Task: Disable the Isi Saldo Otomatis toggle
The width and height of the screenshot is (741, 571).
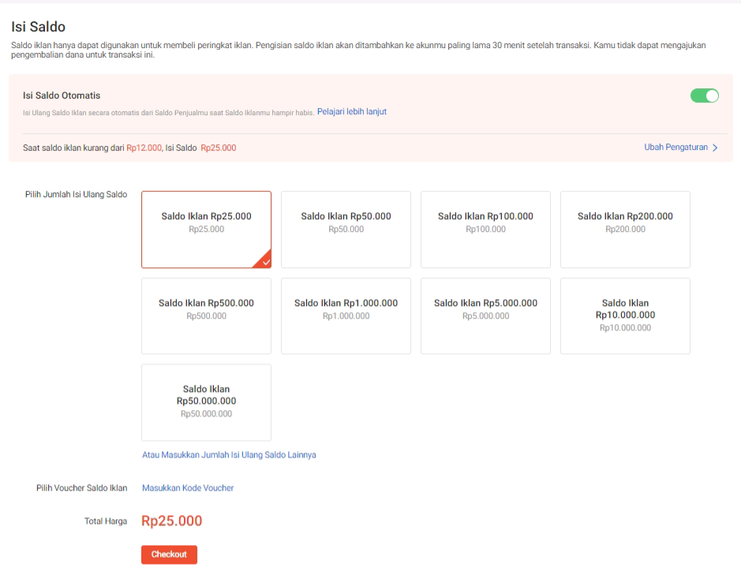Action: [x=704, y=95]
